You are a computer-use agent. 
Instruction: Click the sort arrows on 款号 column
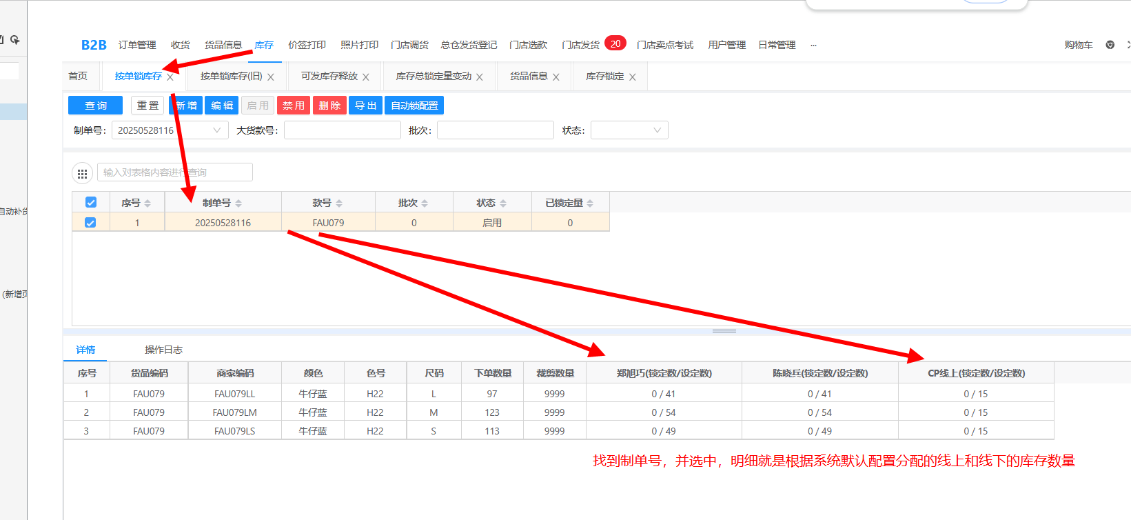(339, 203)
